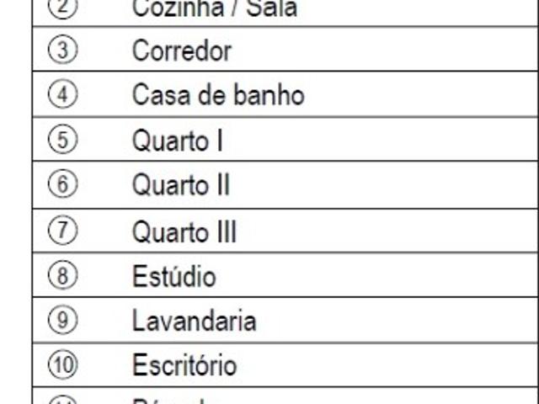The height and width of the screenshot is (404, 539).
Task: Click the Estúdio label
Action: pos(173,276)
